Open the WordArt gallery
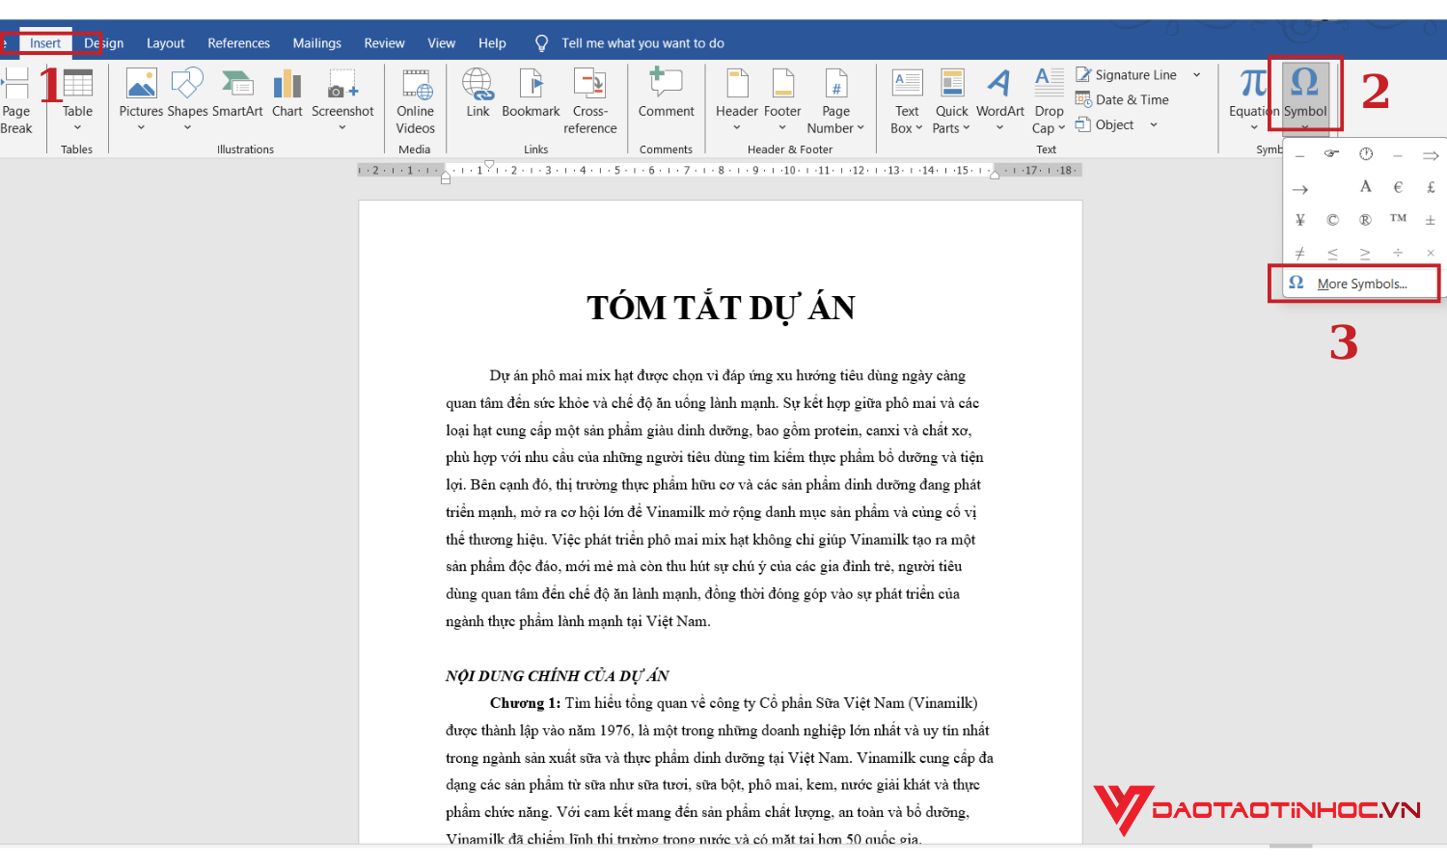The width and height of the screenshot is (1447, 868). coord(1000,100)
